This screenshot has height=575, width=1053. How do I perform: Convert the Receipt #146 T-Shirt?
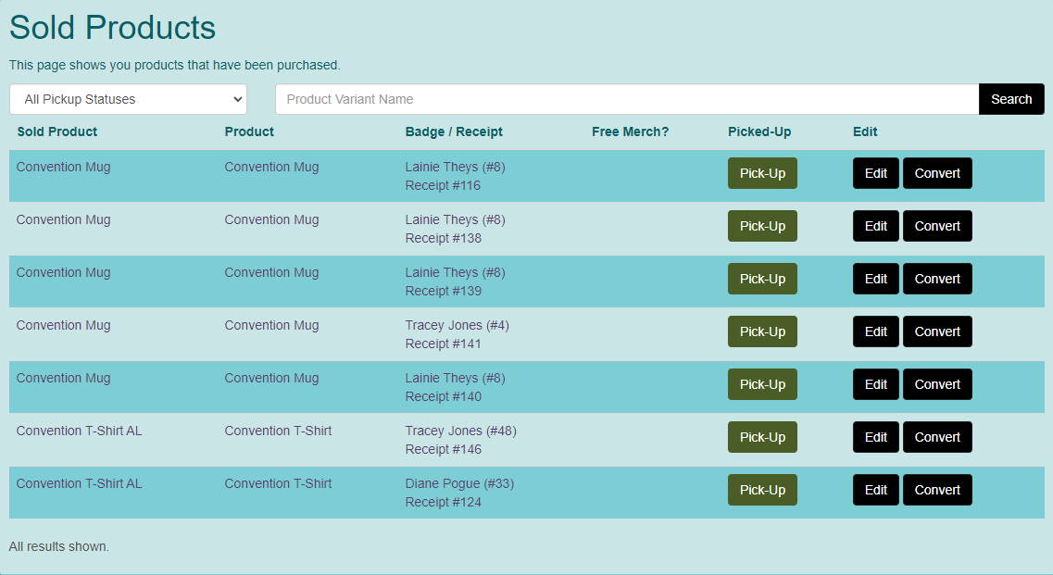(x=937, y=437)
